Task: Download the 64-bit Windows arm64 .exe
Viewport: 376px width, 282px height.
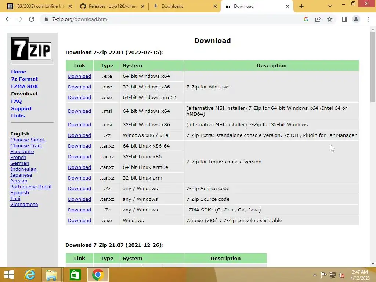Action: coord(79,98)
